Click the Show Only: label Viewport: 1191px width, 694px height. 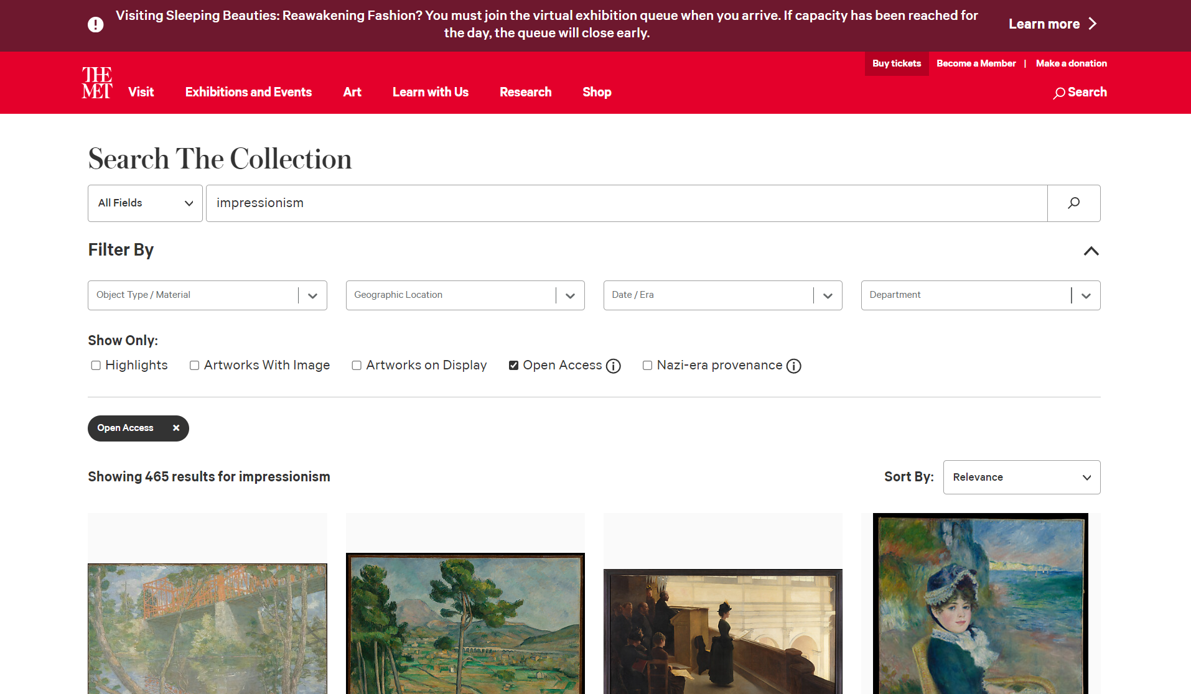pos(123,340)
